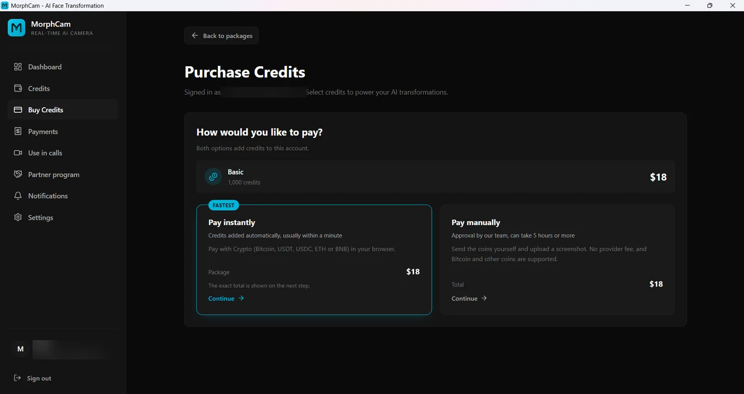Click the MorphCam app icon in the title bar
This screenshot has height=394, width=744.
[5, 6]
